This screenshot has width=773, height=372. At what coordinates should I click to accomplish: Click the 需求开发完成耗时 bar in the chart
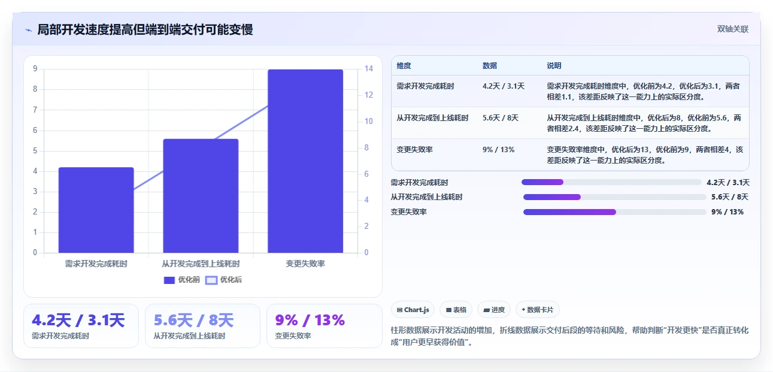(96, 210)
